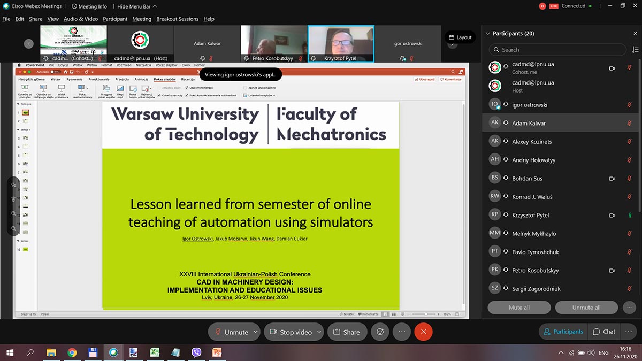Click the participant sort icon beside search
The image size is (642, 361).
(635, 50)
